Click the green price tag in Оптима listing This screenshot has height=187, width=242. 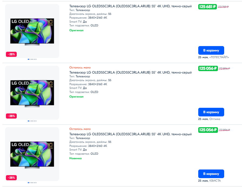[x=208, y=68]
